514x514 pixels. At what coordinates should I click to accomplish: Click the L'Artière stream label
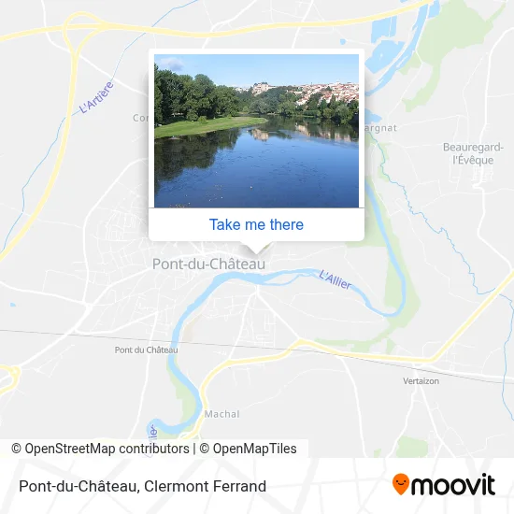pos(96,97)
